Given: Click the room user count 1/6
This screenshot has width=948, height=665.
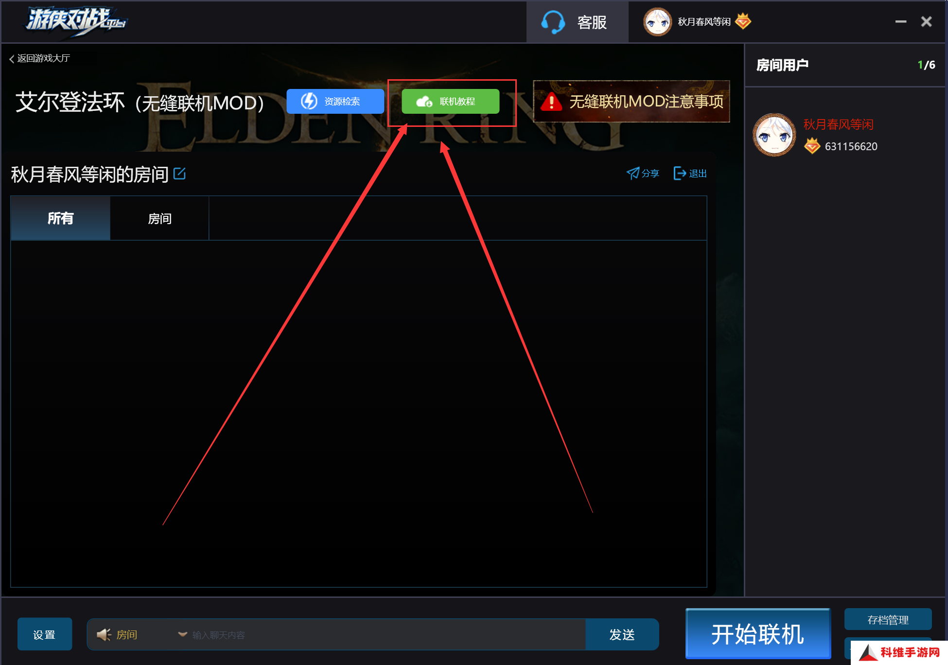Looking at the screenshot, I should click(x=926, y=65).
